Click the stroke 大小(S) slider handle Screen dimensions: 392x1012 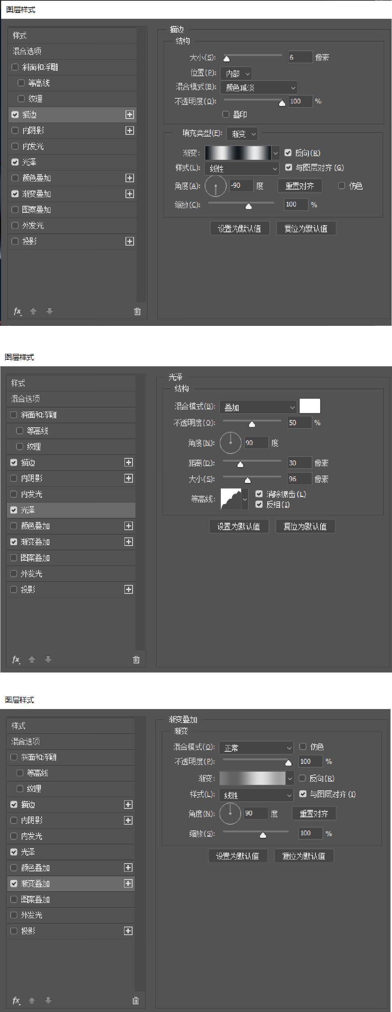tap(227, 59)
